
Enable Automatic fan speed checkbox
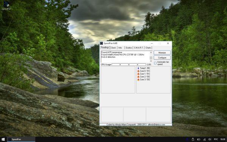155,63
